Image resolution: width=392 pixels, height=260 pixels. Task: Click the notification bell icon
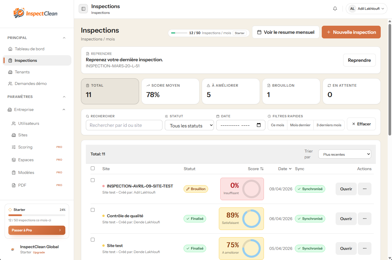(335, 9)
